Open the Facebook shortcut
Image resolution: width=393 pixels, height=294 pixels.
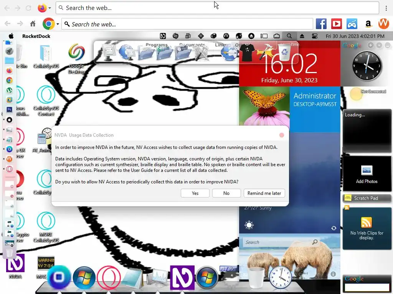click(x=321, y=24)
